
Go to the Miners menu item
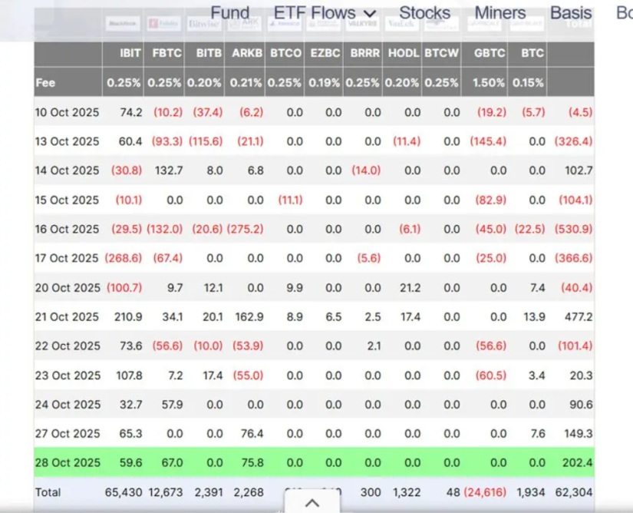point(500,13)
